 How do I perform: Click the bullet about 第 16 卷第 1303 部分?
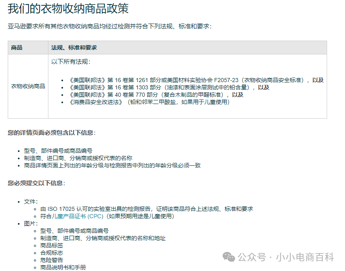point(169,87)
